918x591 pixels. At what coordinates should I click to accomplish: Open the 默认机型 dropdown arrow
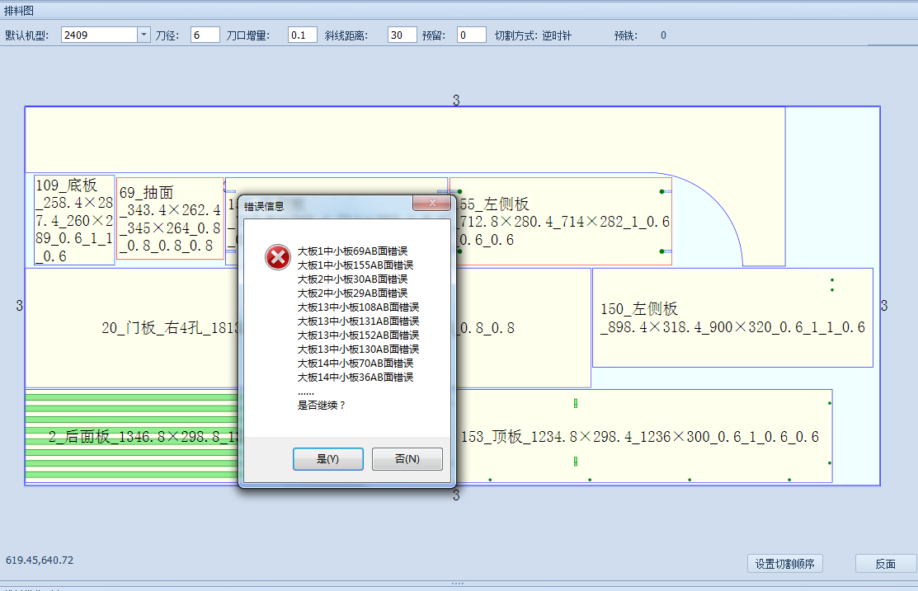point(144,35)
